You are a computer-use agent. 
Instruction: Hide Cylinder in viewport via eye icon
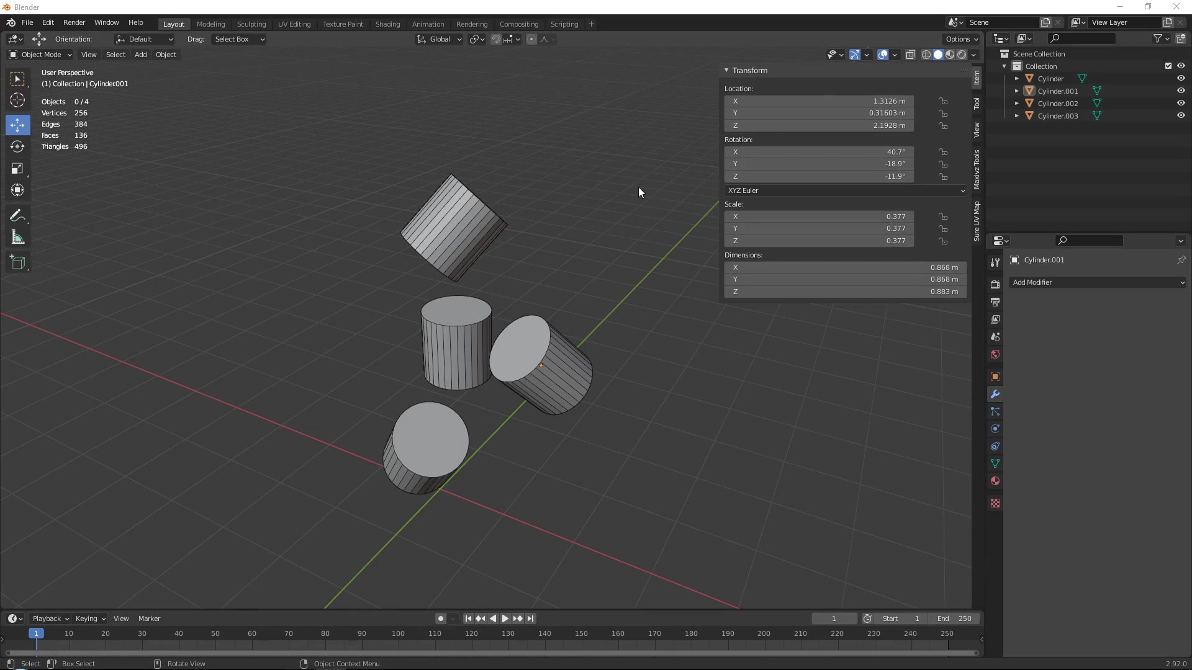(1181, 79)
